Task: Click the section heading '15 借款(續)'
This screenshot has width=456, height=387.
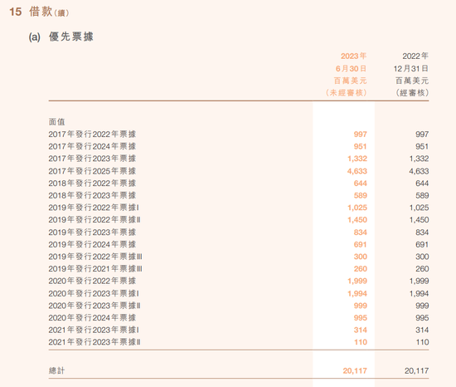Action: [39, 12]
